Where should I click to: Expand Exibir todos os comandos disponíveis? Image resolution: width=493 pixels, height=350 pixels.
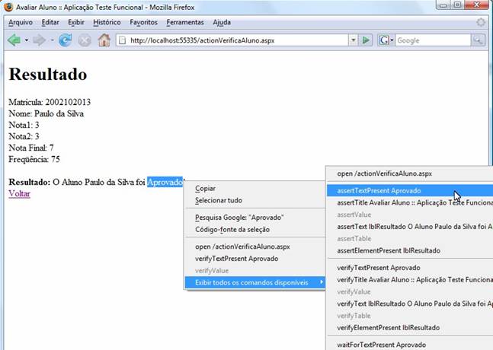(x=251, y=282)
